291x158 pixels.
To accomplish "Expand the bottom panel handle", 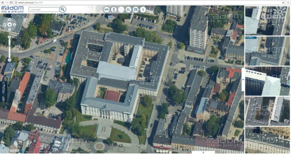I will pyautogui.click(x=203, y=152).
